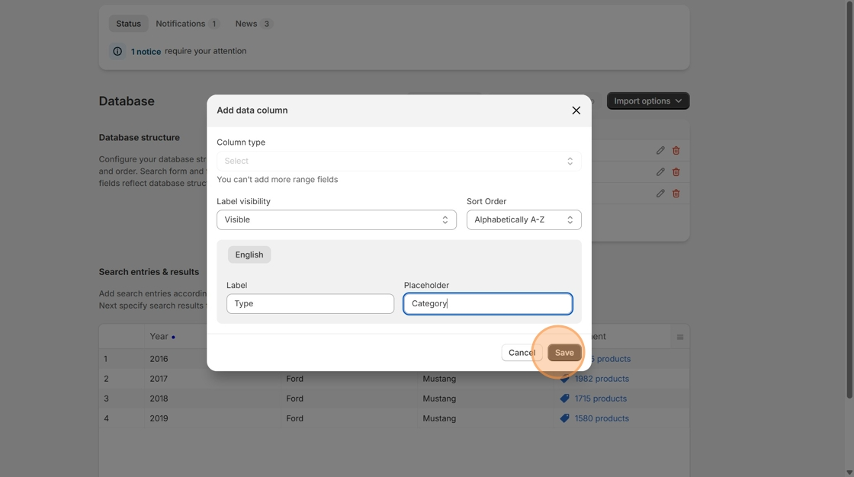Select the 2019 year cell
Screen dimensions: 854x477
tap(213, 418)
